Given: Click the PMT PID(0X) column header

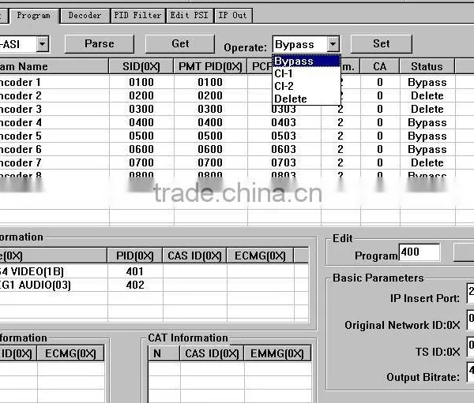Looking at the screenshot, I should (x=210, y=66).
